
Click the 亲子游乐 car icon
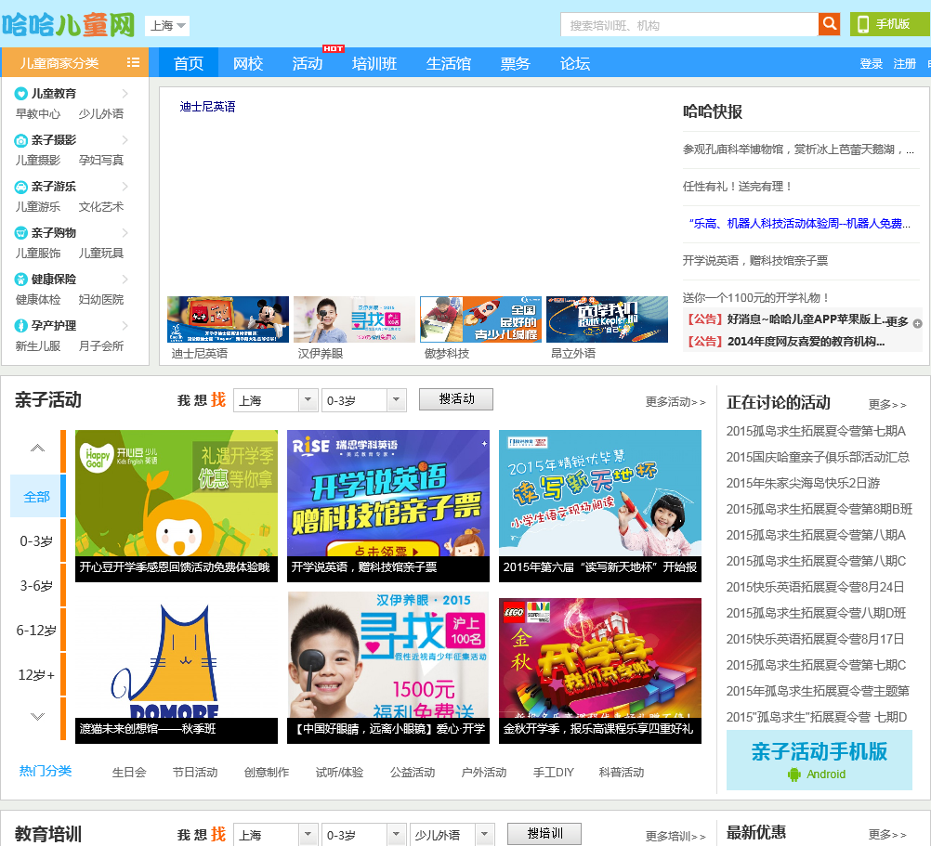tap(20, 187)
